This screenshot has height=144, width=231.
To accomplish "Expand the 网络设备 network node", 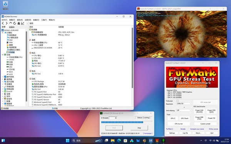I will click(x=3, y=89).
